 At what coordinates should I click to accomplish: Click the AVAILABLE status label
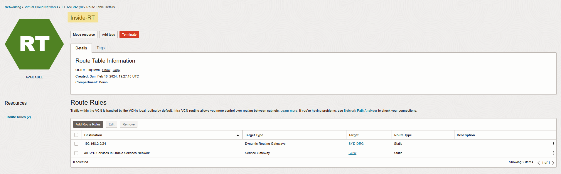tap(34, 77)
